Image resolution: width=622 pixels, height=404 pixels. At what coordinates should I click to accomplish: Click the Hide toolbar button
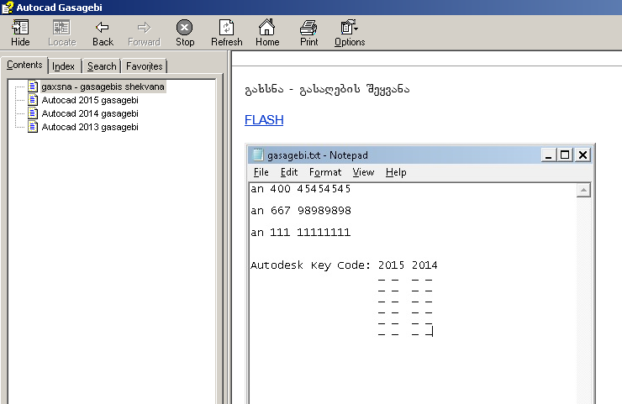tap(20, 34)
